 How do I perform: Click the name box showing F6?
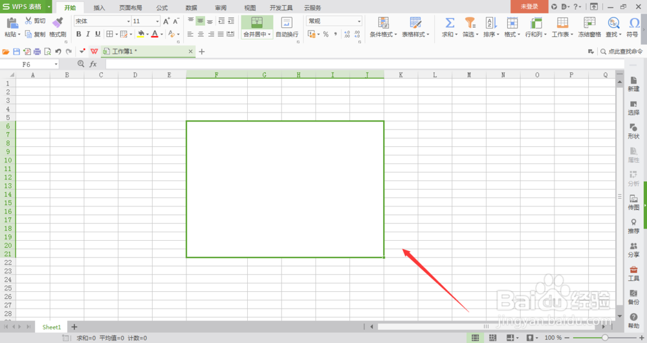click(x=29, y=64)
